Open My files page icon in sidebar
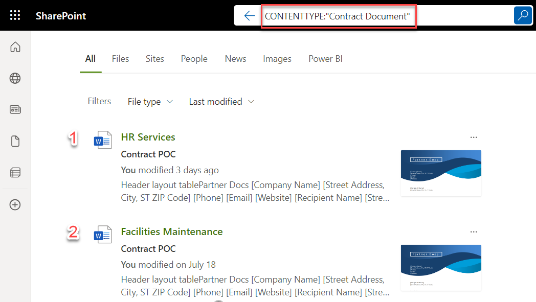 click(15, 141)
